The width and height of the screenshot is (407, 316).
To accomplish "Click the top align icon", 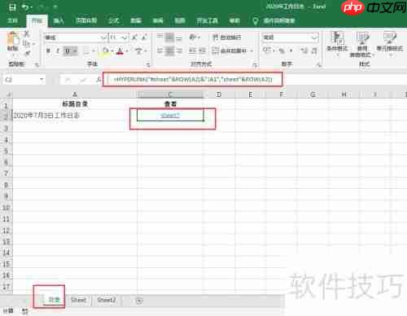I will pyautogui.click(x=160, y=37).
